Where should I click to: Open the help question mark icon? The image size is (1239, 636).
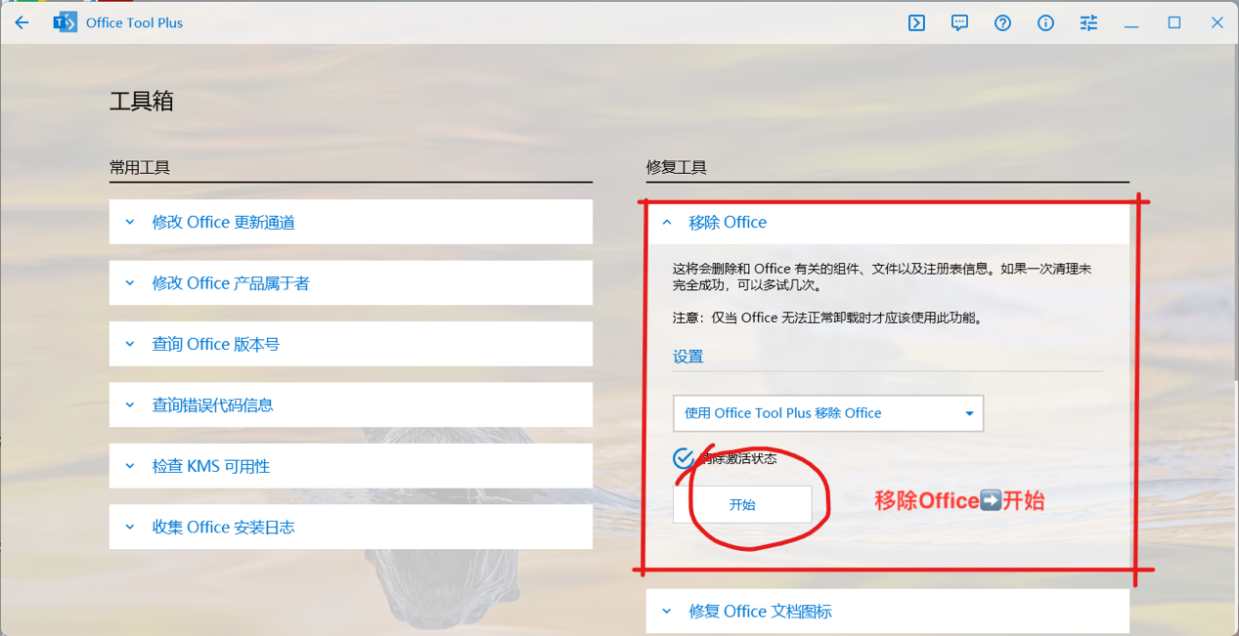(x=1002, y=22)
